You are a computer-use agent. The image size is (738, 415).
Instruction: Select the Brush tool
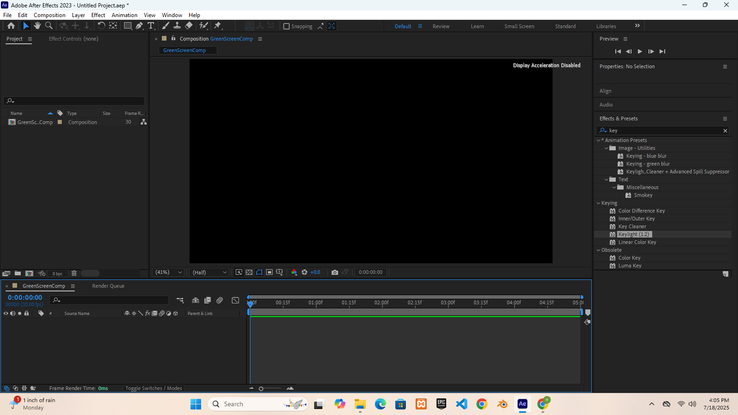click(x=166, y=26)
